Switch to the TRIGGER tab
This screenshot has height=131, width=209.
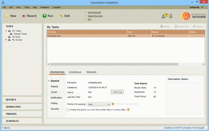[x=91, y=72]
